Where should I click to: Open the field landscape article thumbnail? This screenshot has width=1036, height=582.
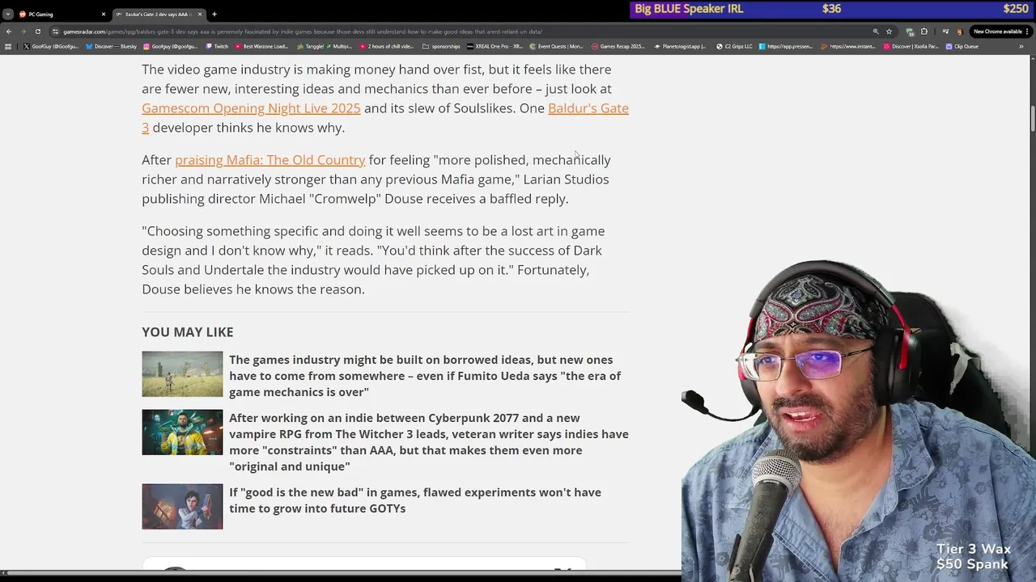coord(182,373)
